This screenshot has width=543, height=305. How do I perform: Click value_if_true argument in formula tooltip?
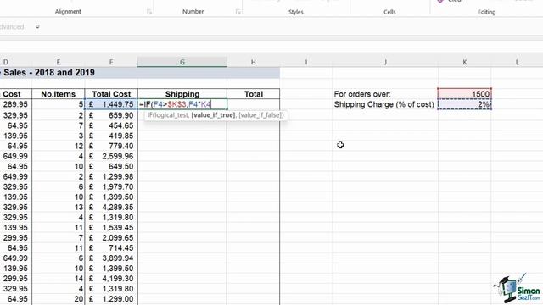213,115
